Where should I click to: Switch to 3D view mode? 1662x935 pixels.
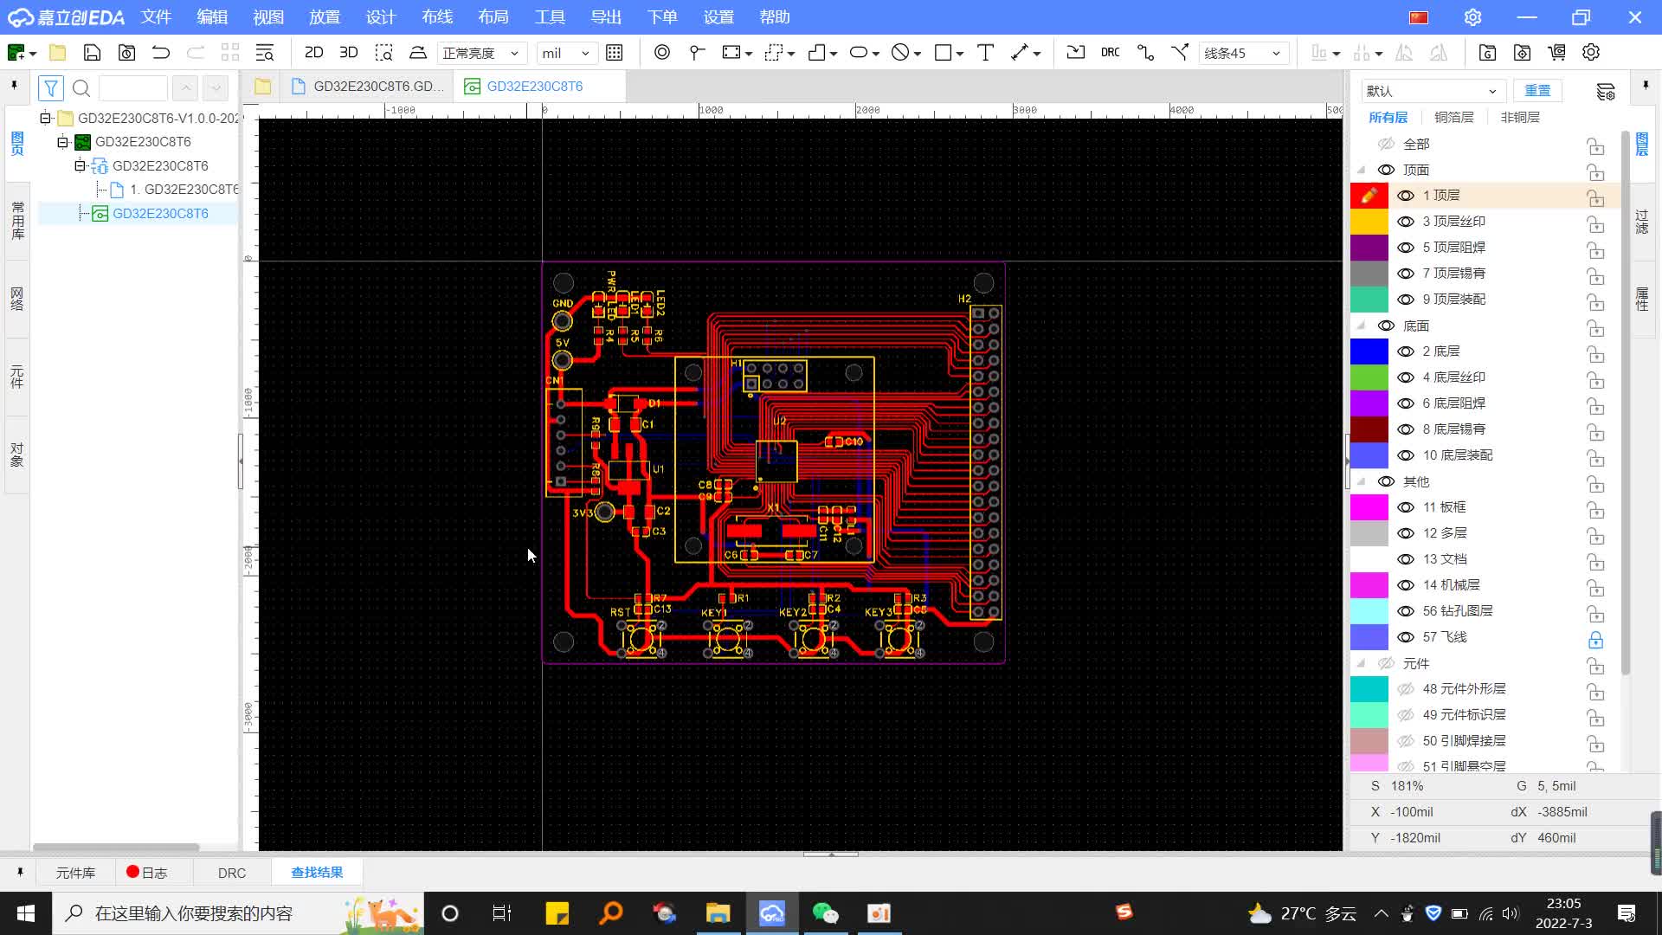(x=348, y=53)
